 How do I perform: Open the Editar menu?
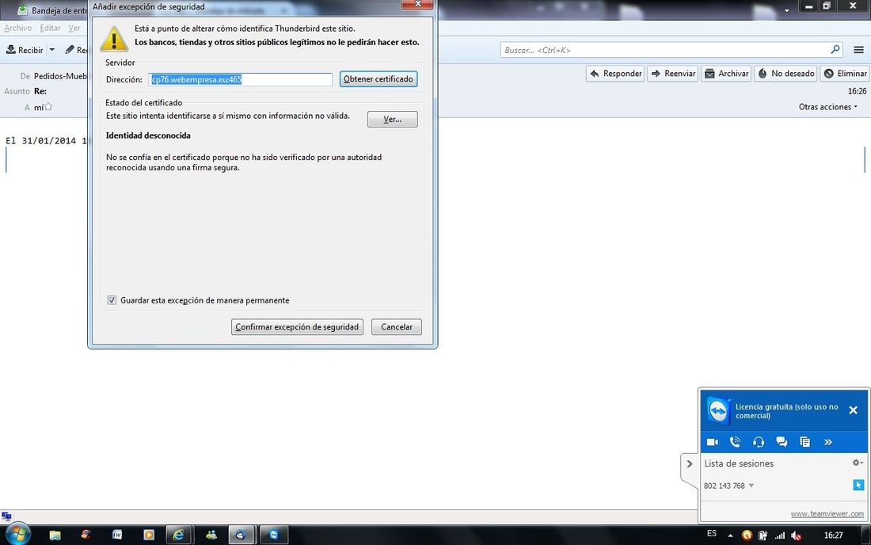(x=50, y=28)
